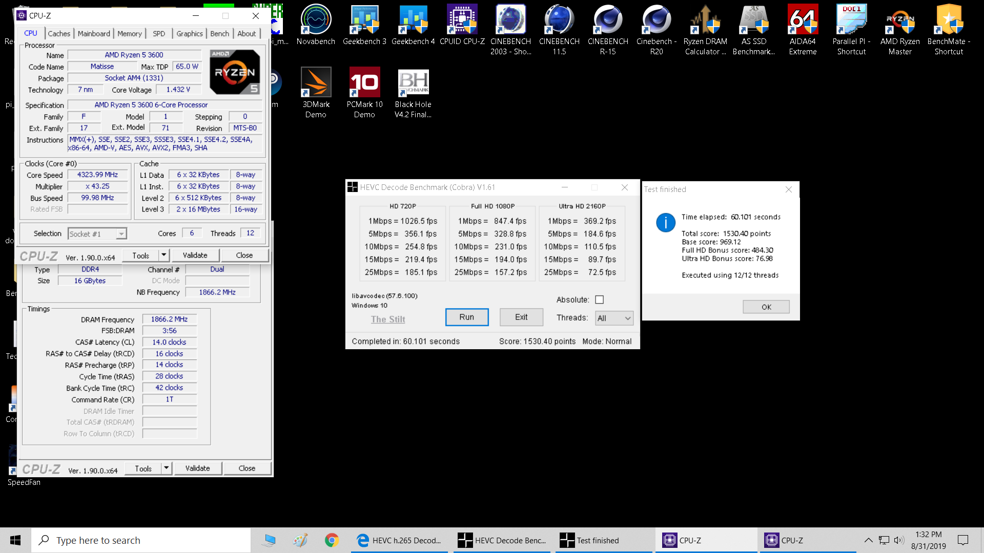Open the 3DMark Demo desktop icon

(316, 93)
